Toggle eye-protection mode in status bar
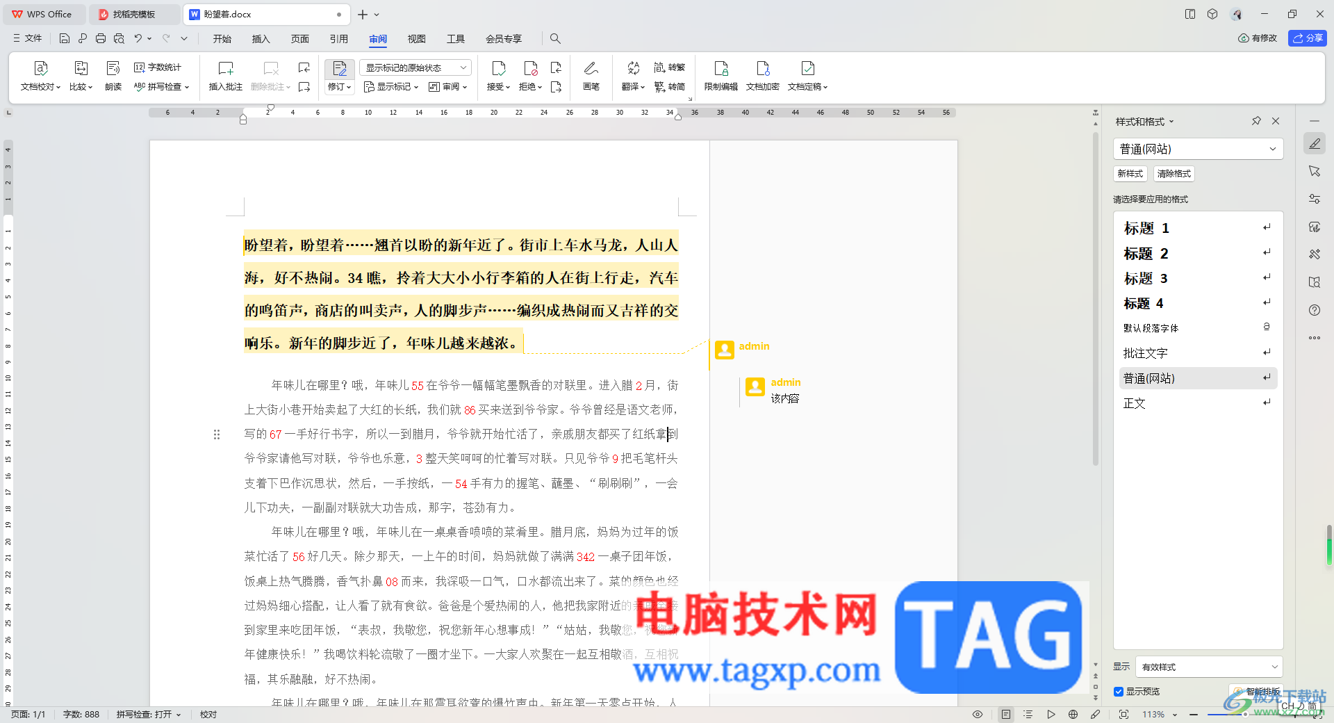This screenshot has width=1334, height=723. pyautogui.click(x=978, y=714)
